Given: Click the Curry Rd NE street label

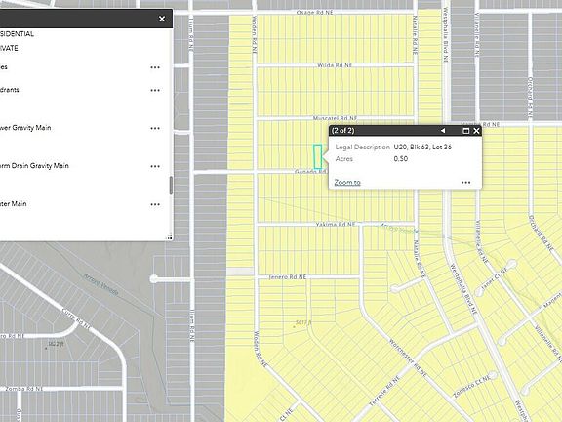Looking at the screenshot, I should coord(76,318).
